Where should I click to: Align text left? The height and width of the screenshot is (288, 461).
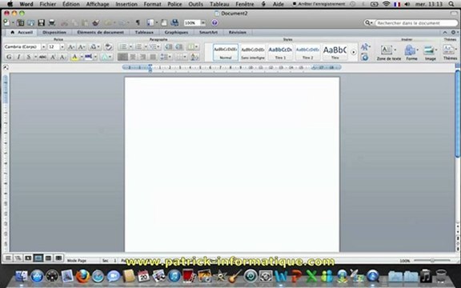(x=122, y=57)
